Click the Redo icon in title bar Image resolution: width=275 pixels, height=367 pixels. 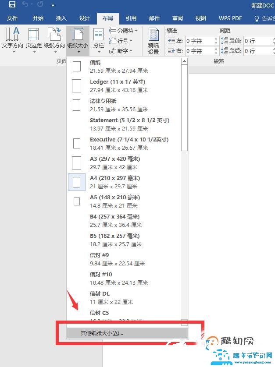40,4
